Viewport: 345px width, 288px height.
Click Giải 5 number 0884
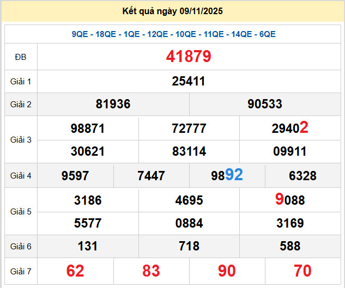click(189, 223)
